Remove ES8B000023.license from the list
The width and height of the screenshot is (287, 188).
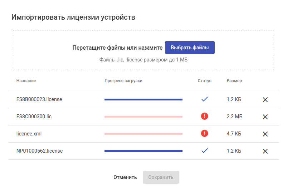(x=265, y=100)
